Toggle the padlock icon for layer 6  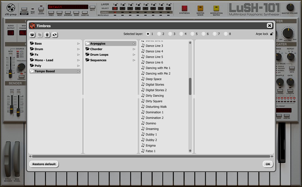pyautogui.click(x=154, y=4)
